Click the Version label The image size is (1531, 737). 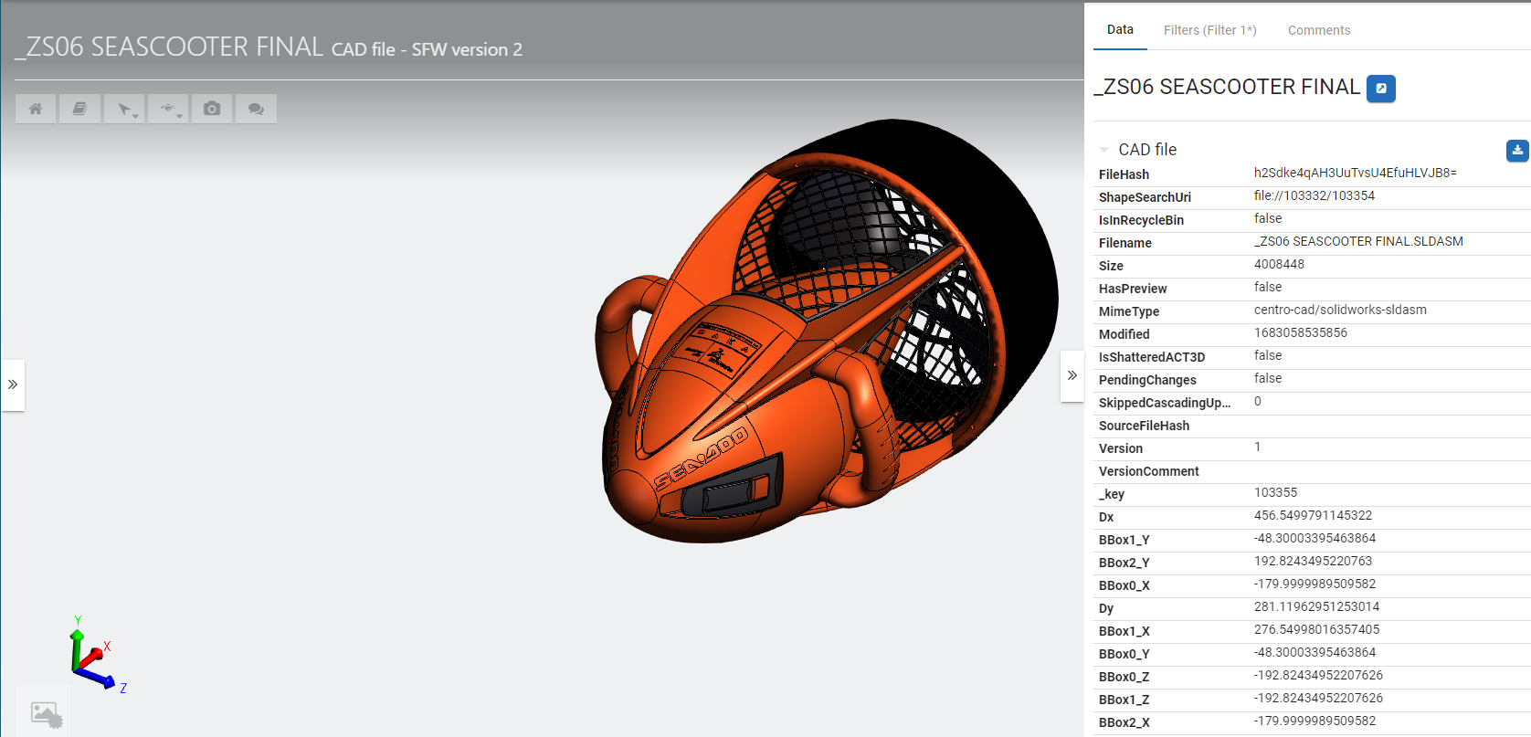tap(1121, 448)
